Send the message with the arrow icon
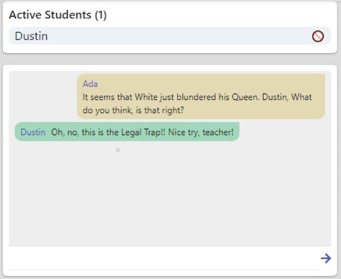341x279 pixels. pyautogui.click(x=325, y=258)
